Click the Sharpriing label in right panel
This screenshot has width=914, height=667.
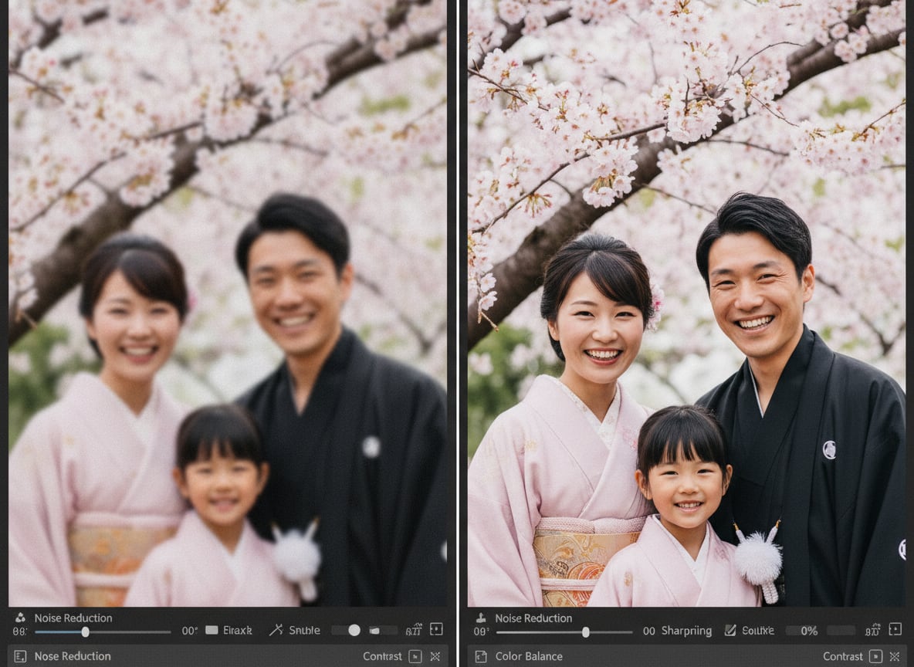click(x=686, y=631)
